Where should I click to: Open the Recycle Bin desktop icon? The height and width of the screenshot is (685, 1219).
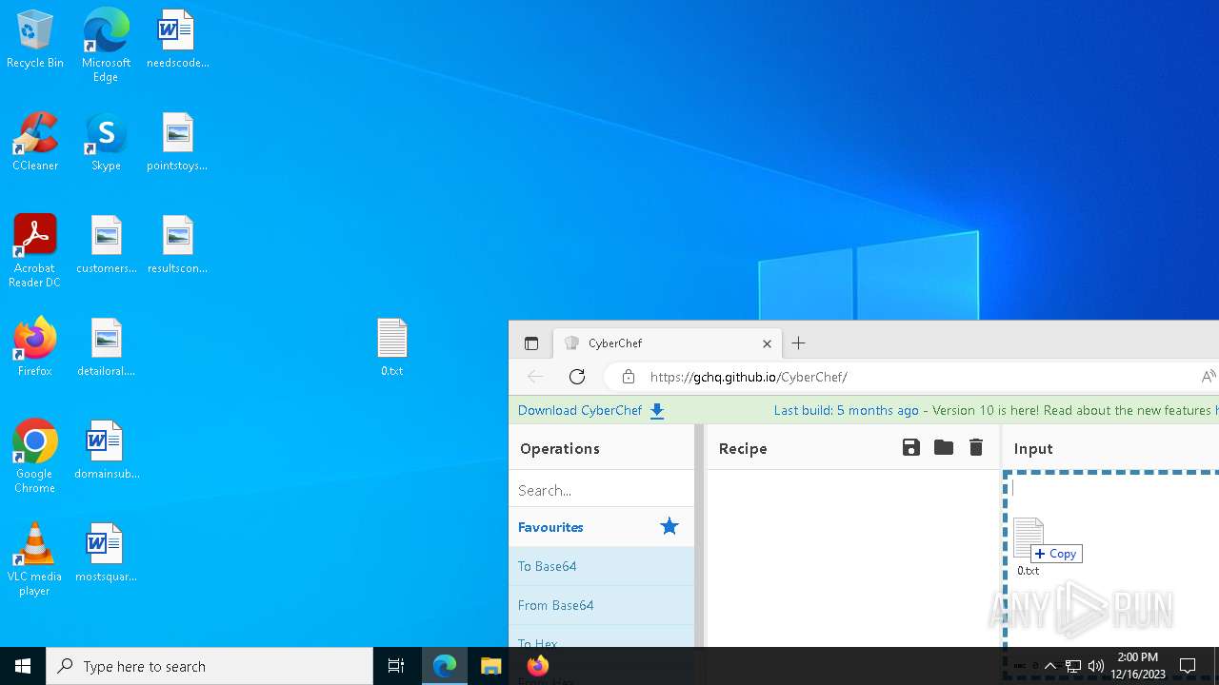point(35,40)
